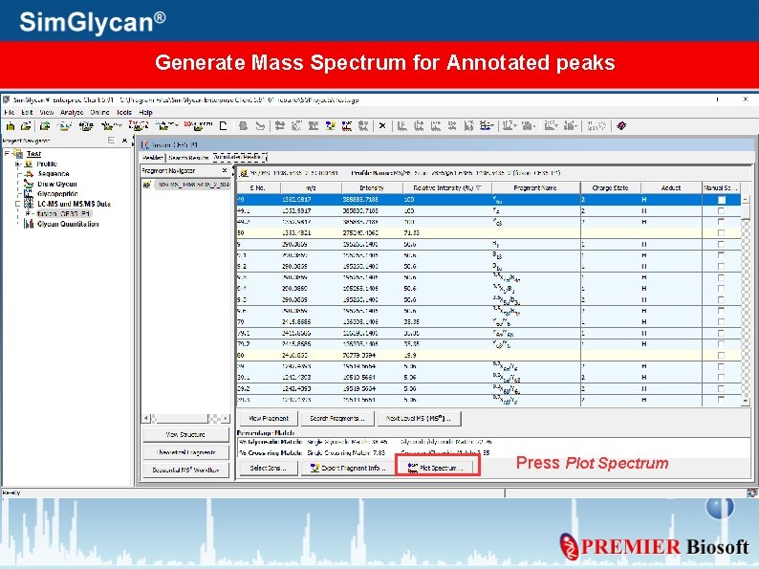Open the Online menu
The image size is (759, 569).
click(99, 112)
